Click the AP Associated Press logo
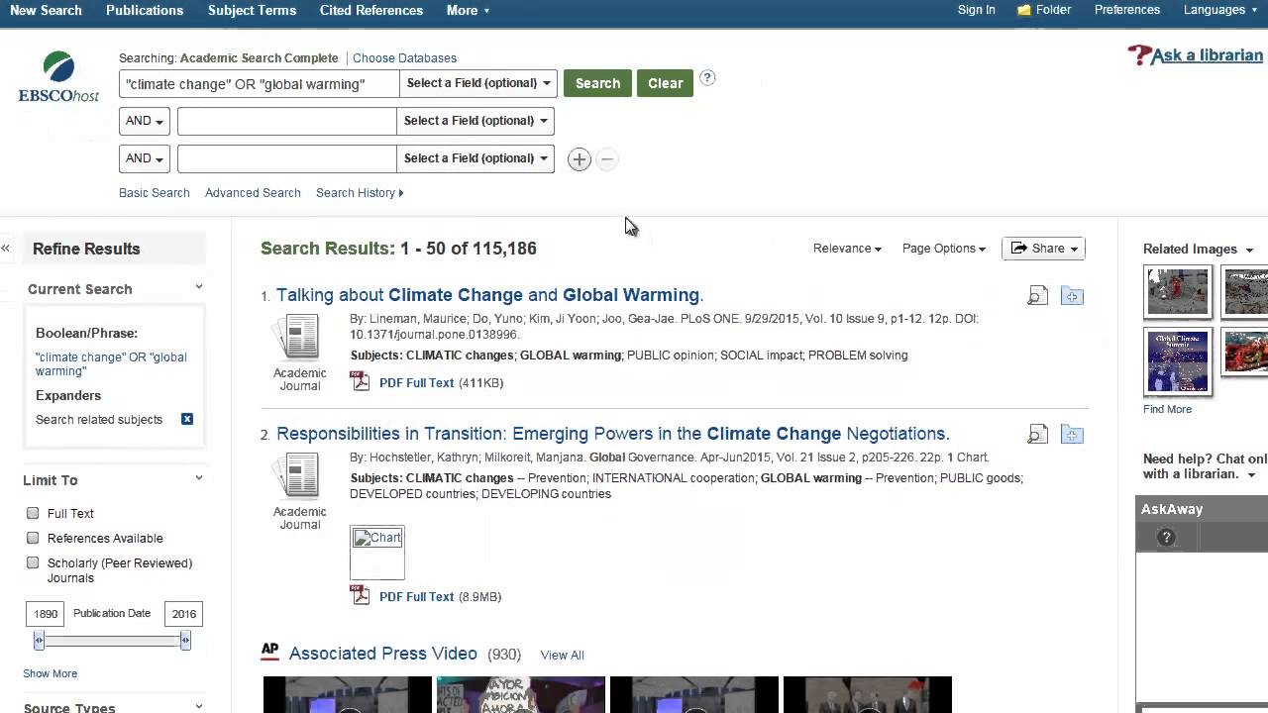The height and width of the screenshot is (713, 1268). [269, 652]
